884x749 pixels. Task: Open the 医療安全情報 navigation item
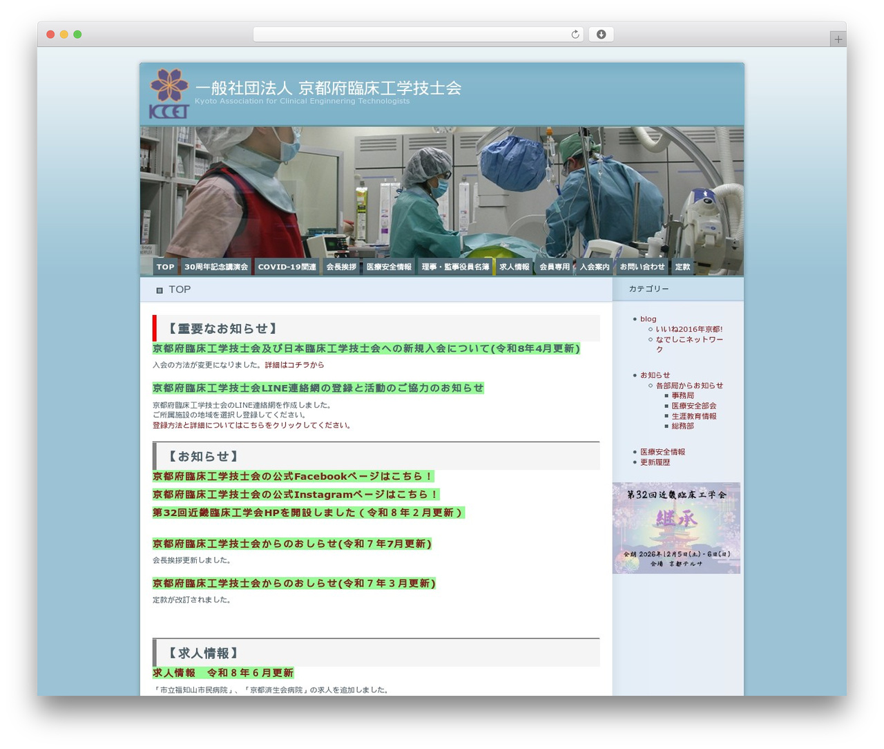(389, 267)
